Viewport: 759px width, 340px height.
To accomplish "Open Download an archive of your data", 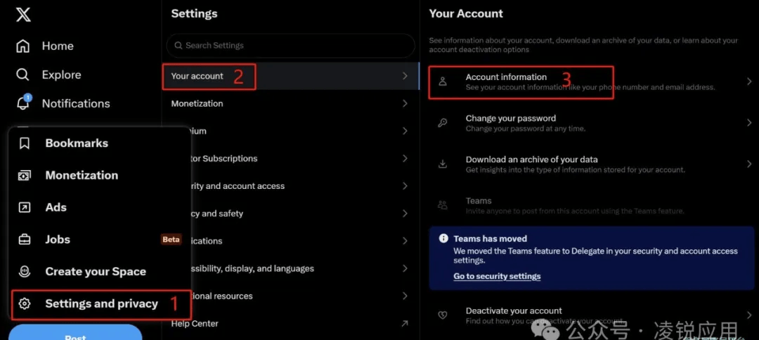I will pyautogui.click(x=531, y=159).
